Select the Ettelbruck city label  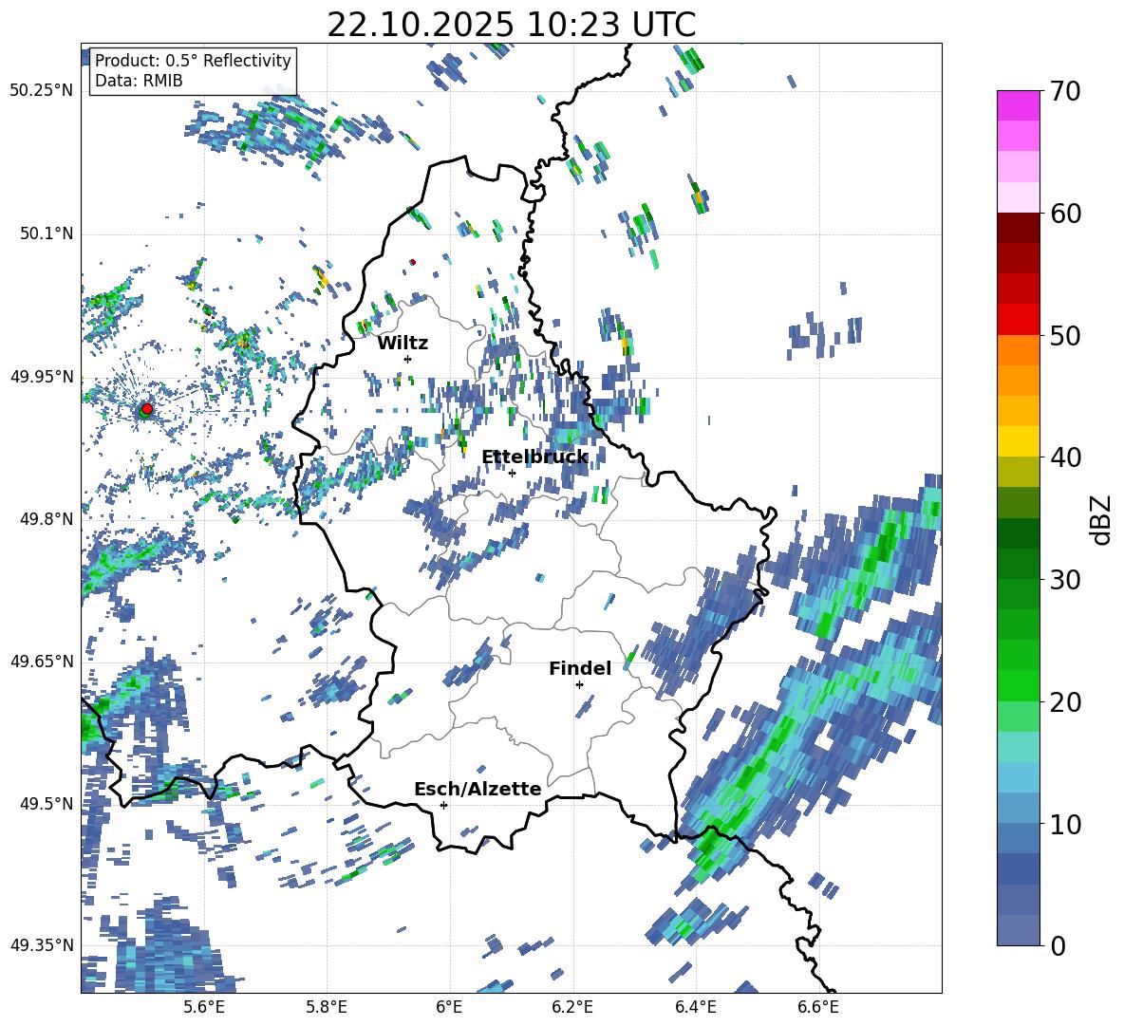coord(534,457)
